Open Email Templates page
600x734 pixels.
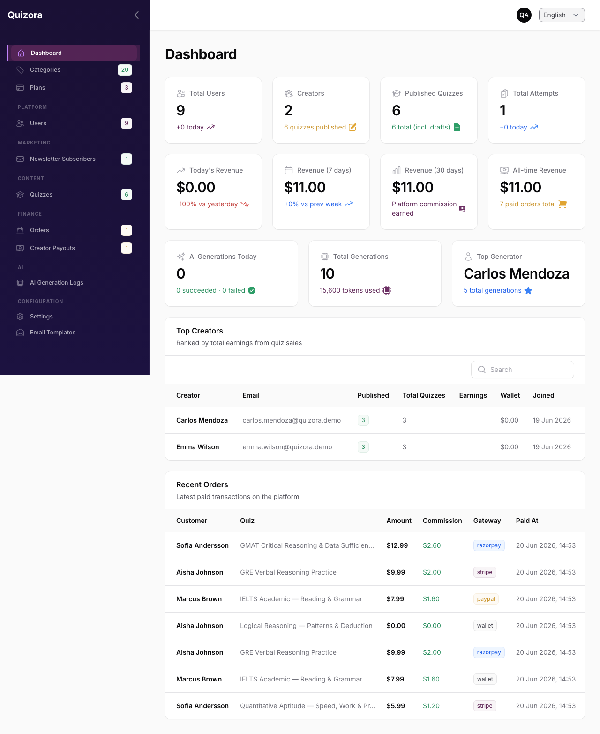(x=74, y=333)
